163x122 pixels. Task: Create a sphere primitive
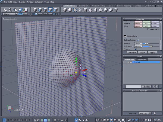click(x=70, y=10)
